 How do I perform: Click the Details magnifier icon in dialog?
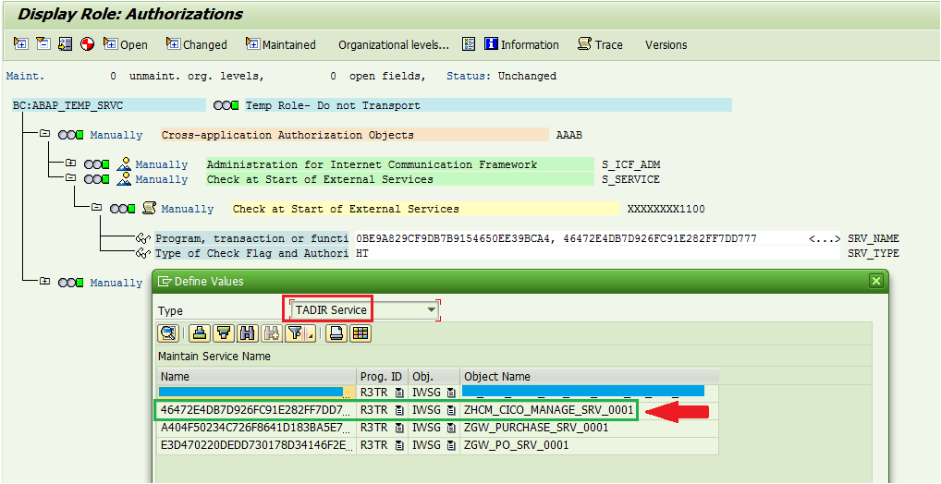point(168,333)
